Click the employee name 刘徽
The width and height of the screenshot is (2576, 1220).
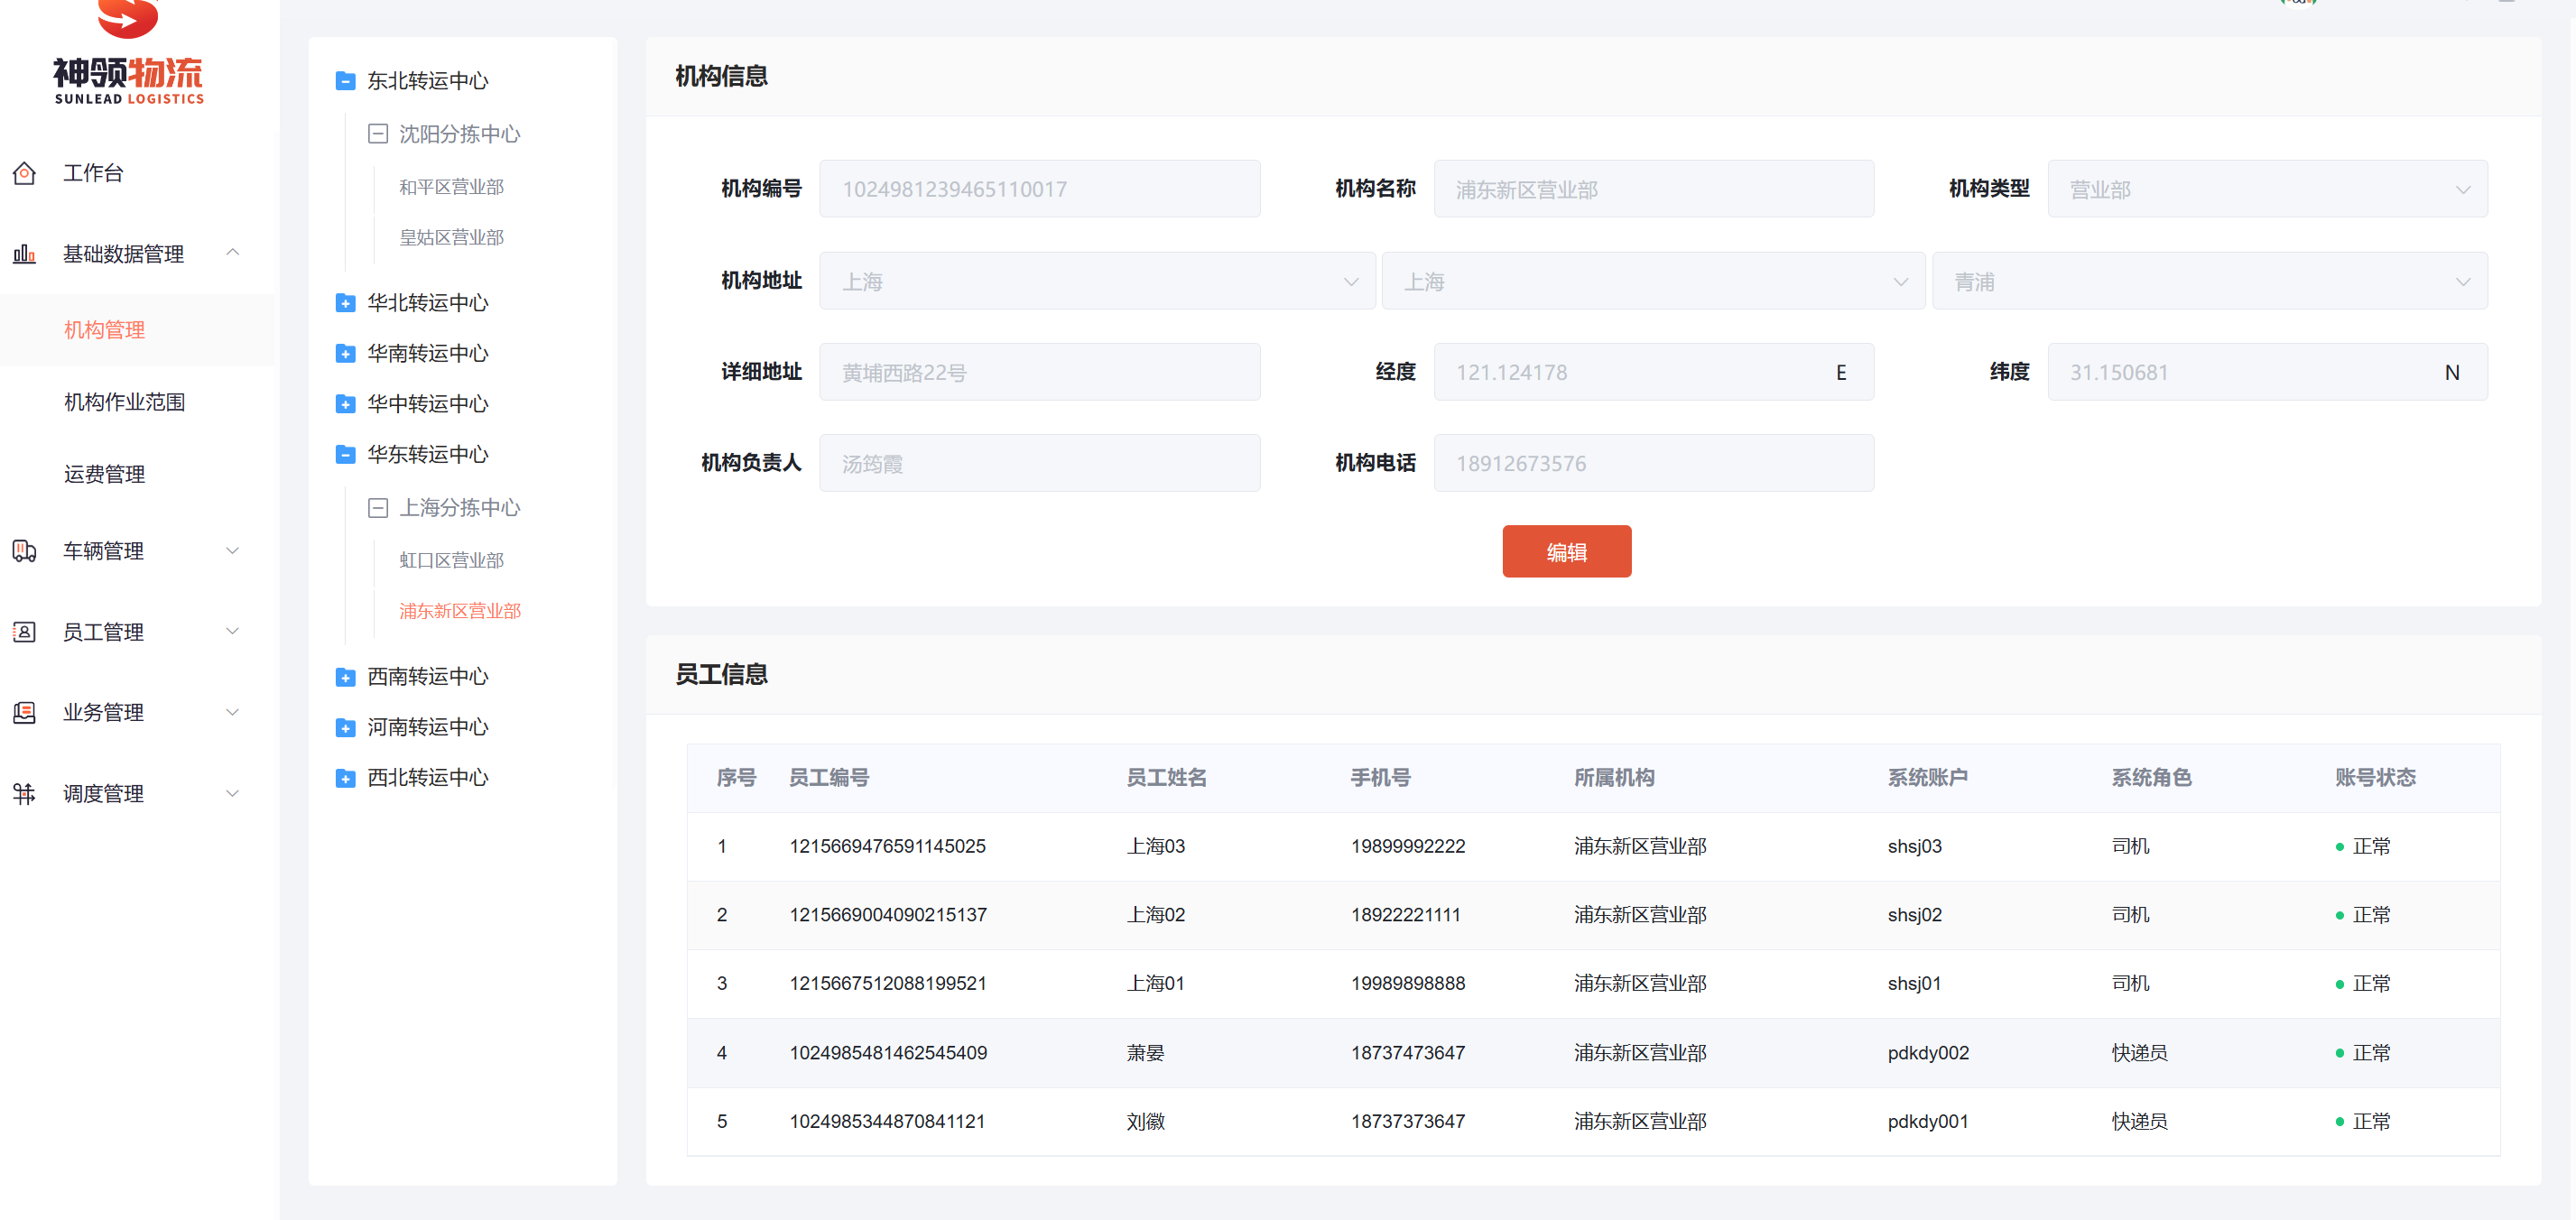click(1145, 1122)
